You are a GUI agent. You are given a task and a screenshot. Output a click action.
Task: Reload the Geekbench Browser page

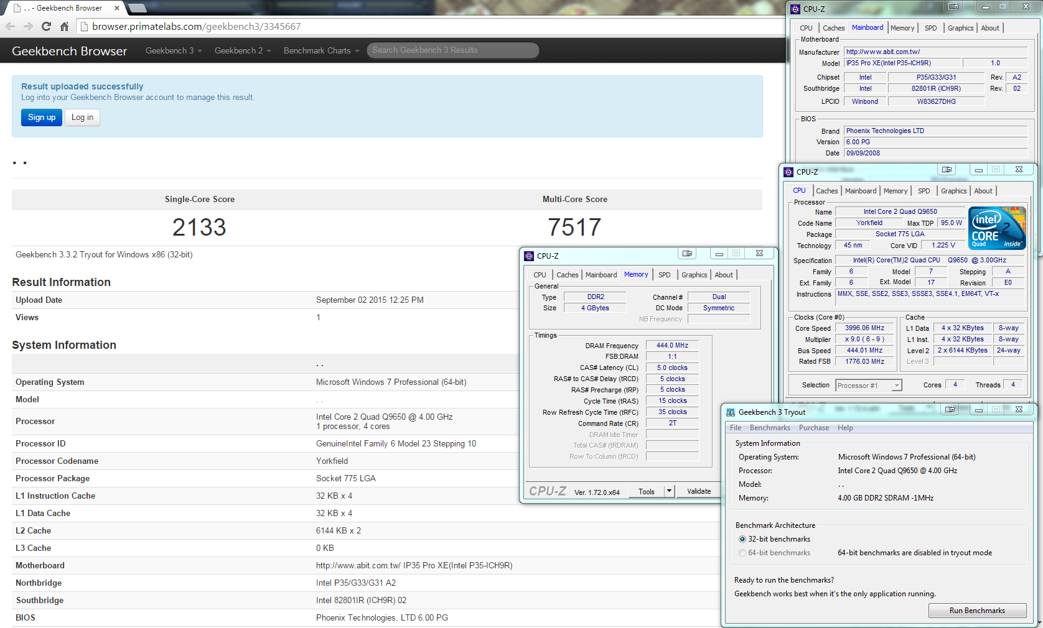pyautogui.click(x=46, y=26)
